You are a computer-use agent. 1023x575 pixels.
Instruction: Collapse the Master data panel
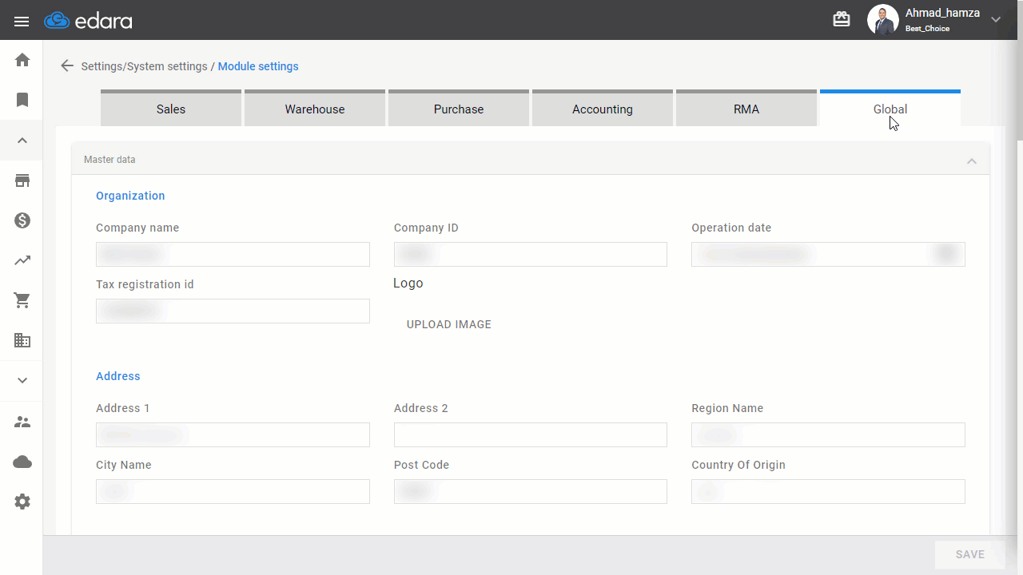(x=972, y=161)
